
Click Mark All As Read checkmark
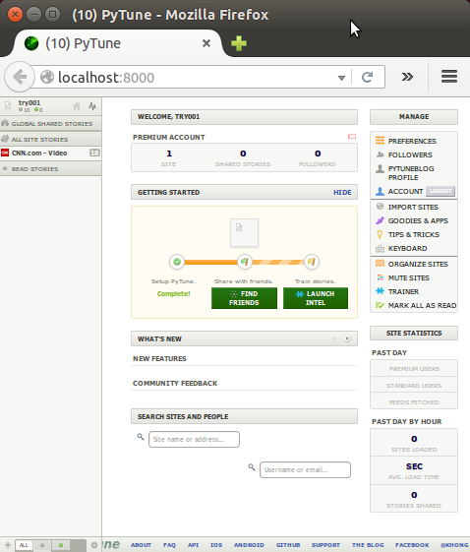(380, 305)
